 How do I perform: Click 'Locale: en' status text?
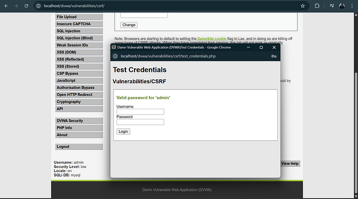point(63,171)
